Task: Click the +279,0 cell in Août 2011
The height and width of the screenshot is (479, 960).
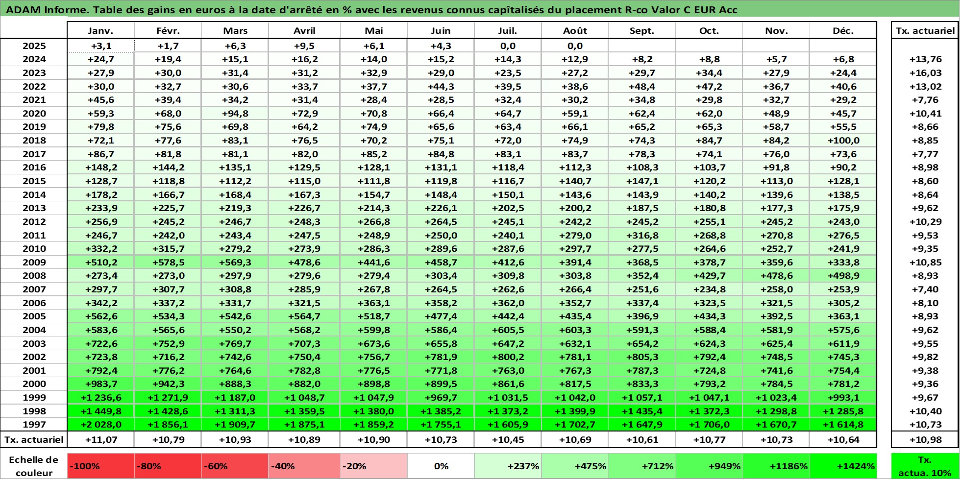Action: coord(575,236)
